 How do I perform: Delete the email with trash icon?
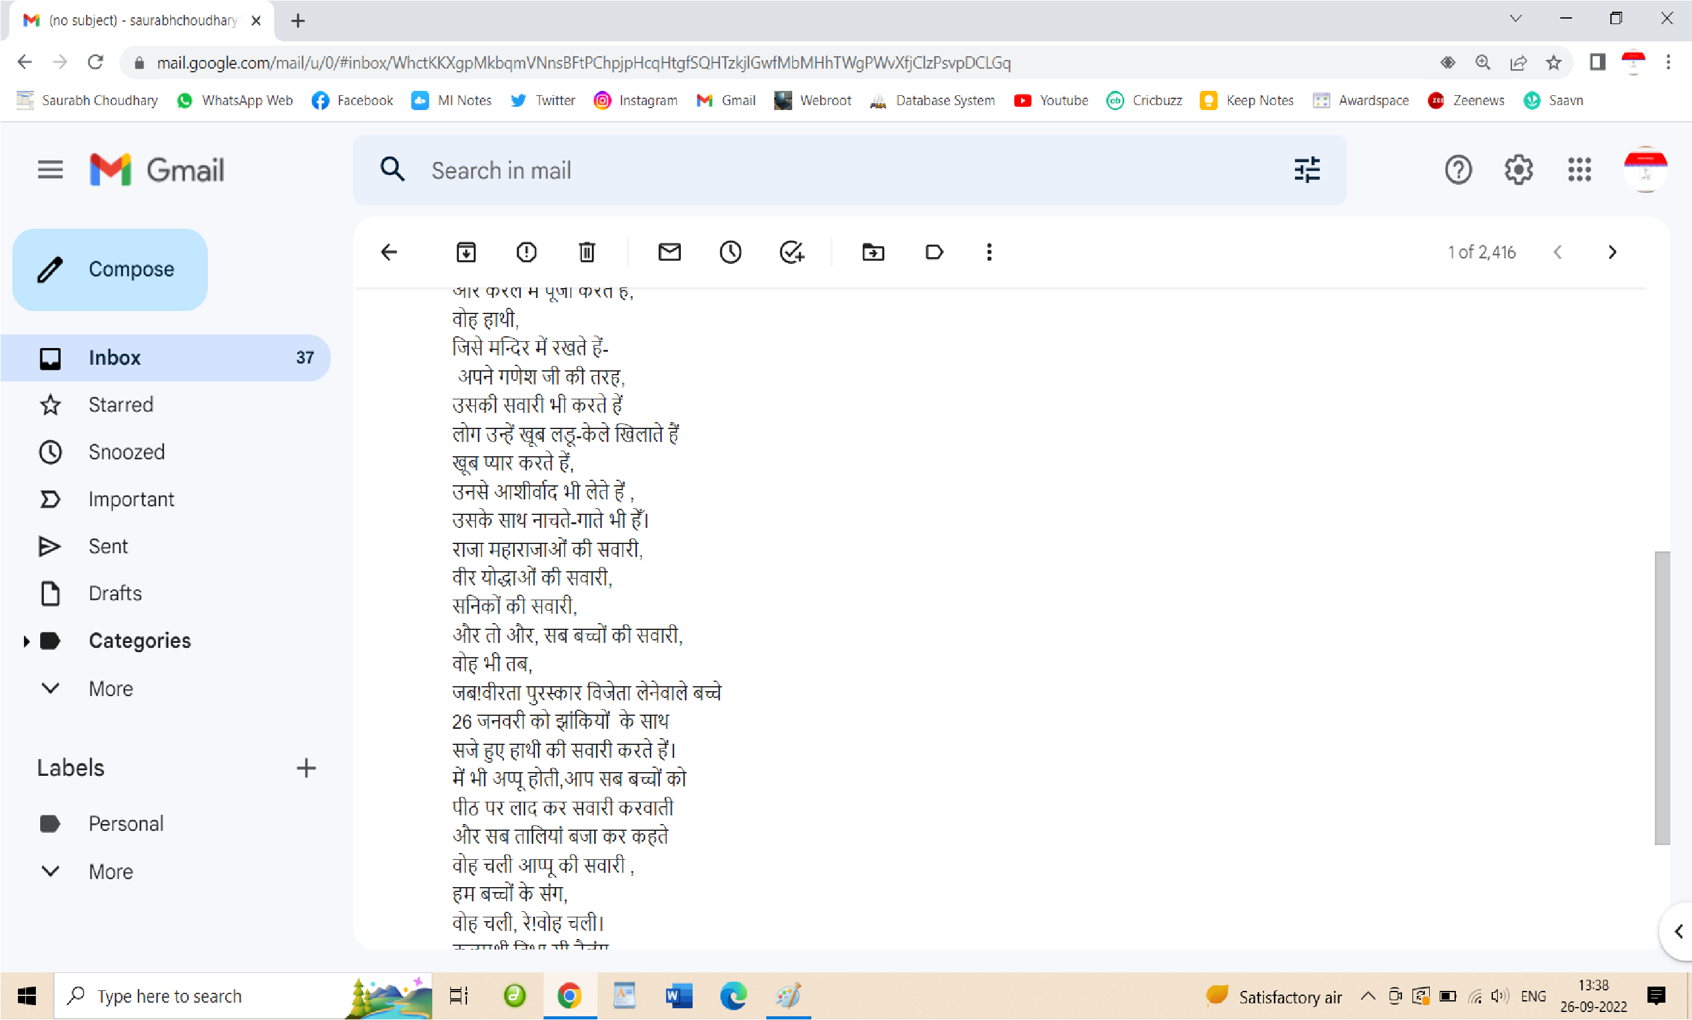pyautogui.click(x=586, y=252)
